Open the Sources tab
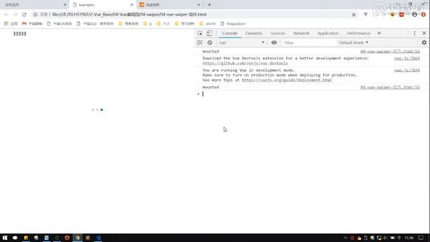The height and width of the screenshot is (242, 430). tap(277, 33)
